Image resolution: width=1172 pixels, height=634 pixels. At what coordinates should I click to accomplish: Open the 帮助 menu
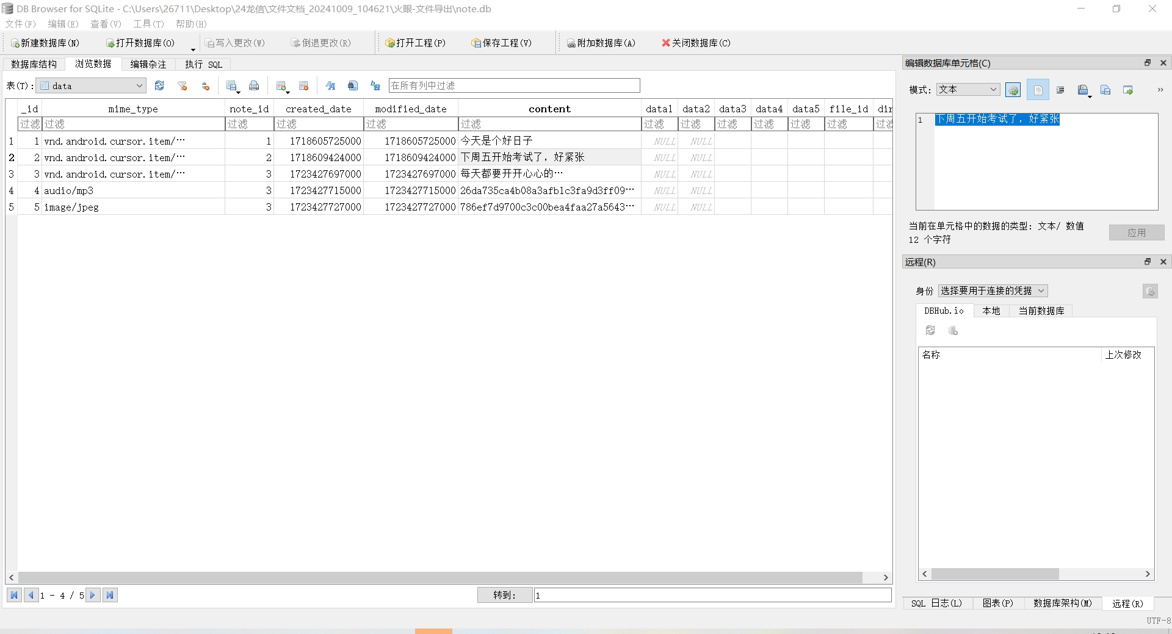tap(191, 24)
